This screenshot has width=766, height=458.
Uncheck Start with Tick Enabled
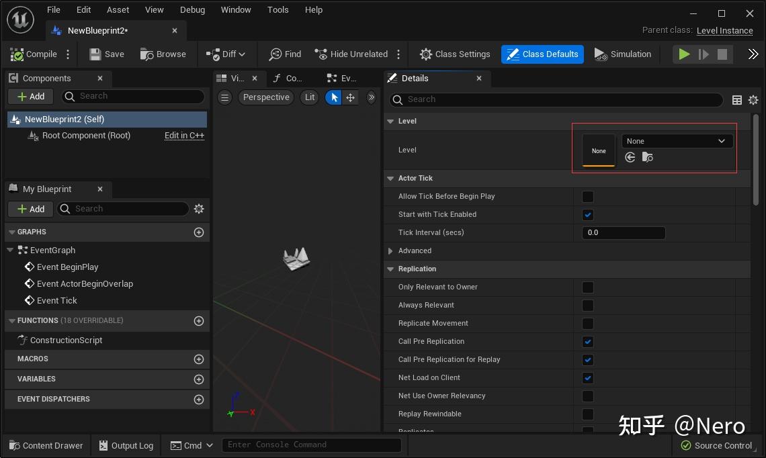pos(588,215)
